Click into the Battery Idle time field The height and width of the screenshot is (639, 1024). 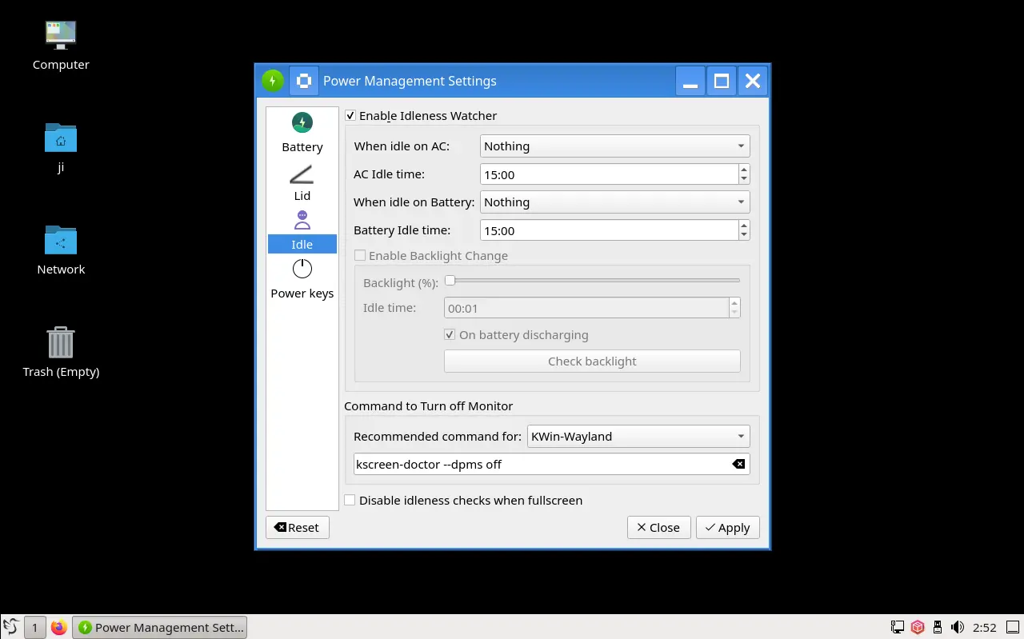click(x=608, y=231)
